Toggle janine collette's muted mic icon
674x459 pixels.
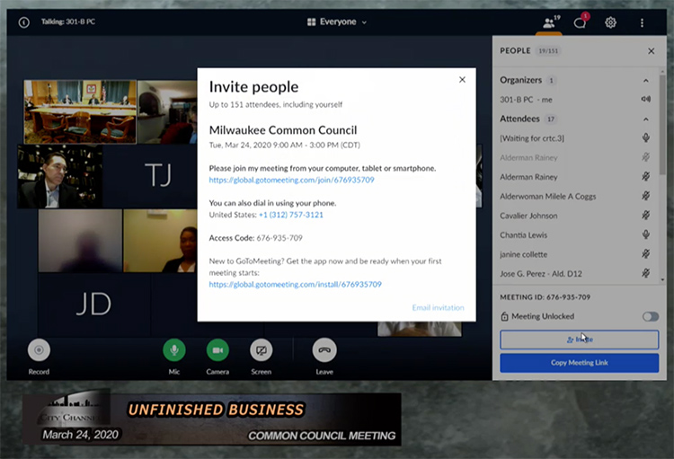pos(645,253)
